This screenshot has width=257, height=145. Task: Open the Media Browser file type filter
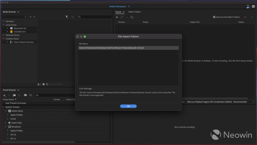67,17
